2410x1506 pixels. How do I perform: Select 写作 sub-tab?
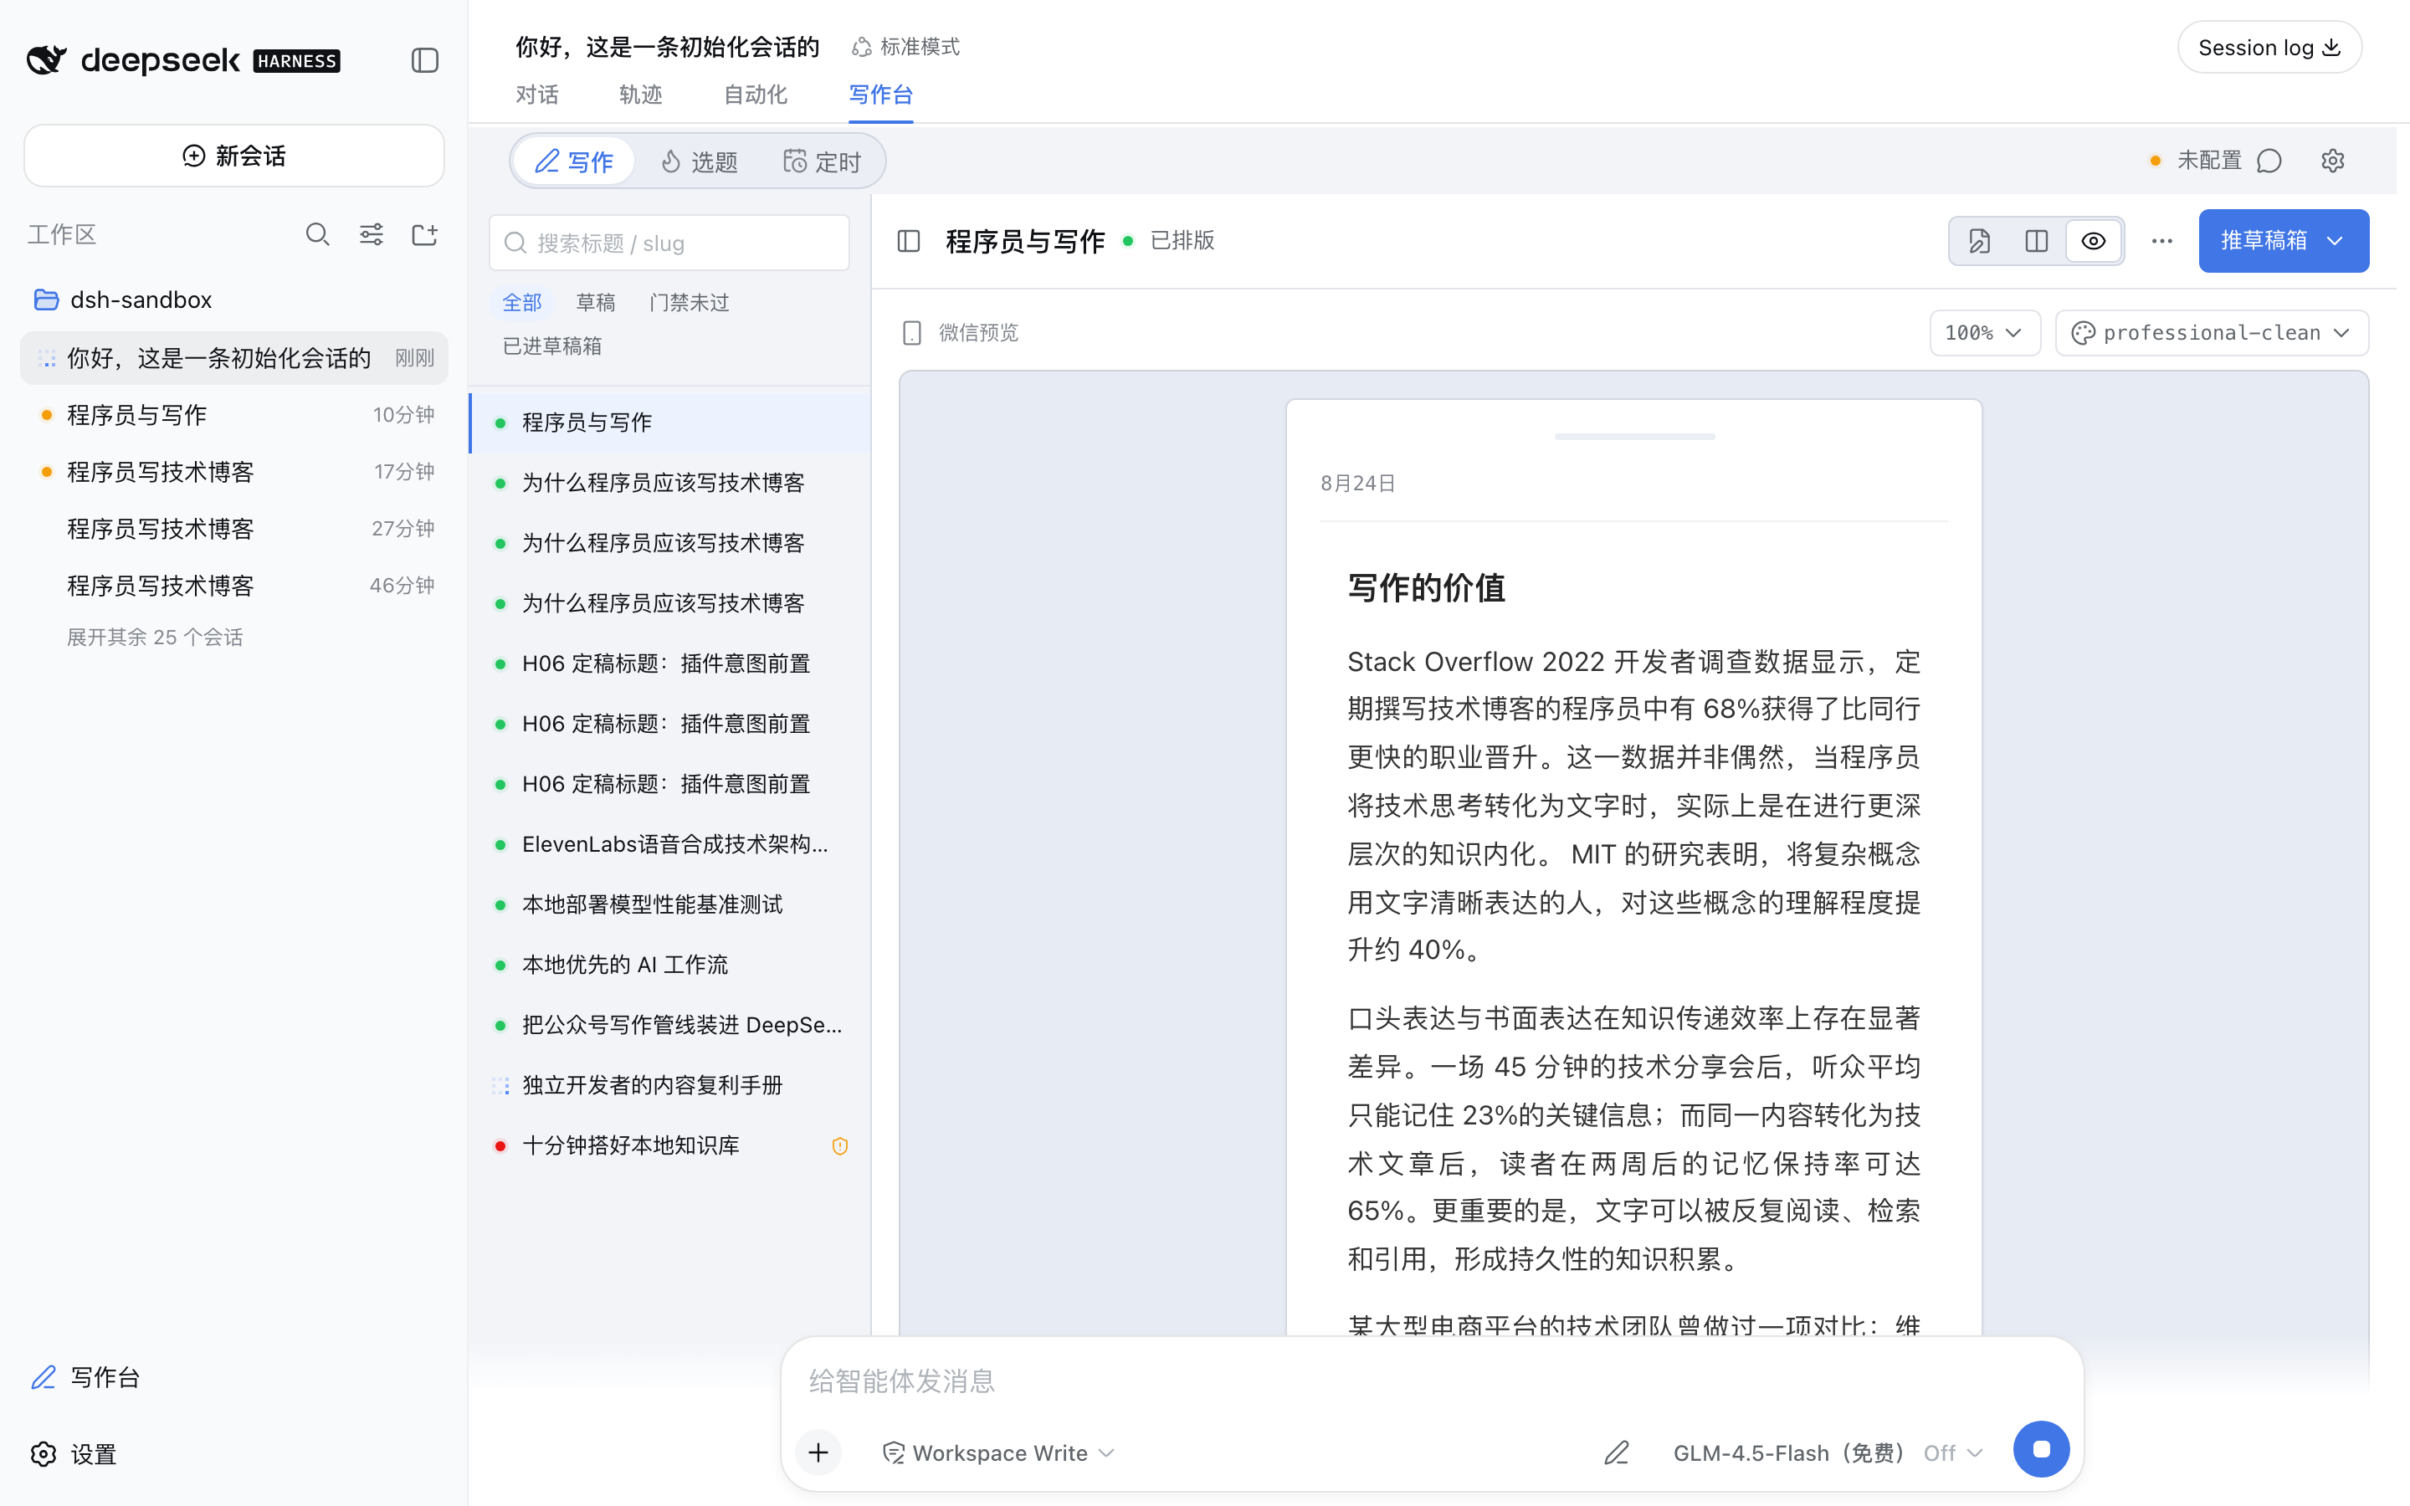[x=575, y=161]
